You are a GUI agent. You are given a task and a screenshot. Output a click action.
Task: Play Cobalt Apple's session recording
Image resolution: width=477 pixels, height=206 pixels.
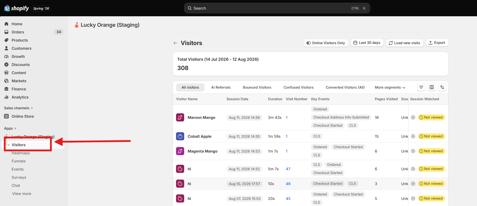[x=413, y=136]
